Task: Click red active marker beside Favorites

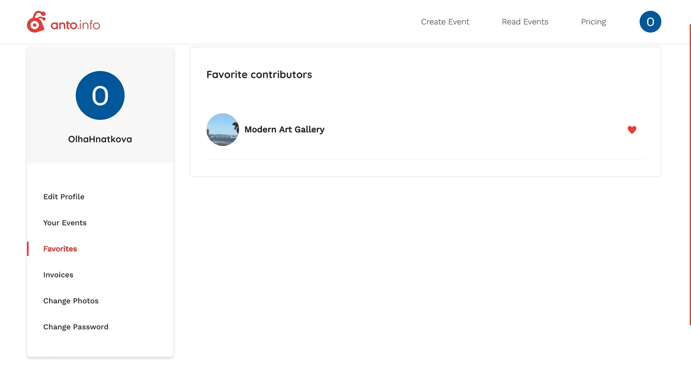Action: [x=28, y=249]
